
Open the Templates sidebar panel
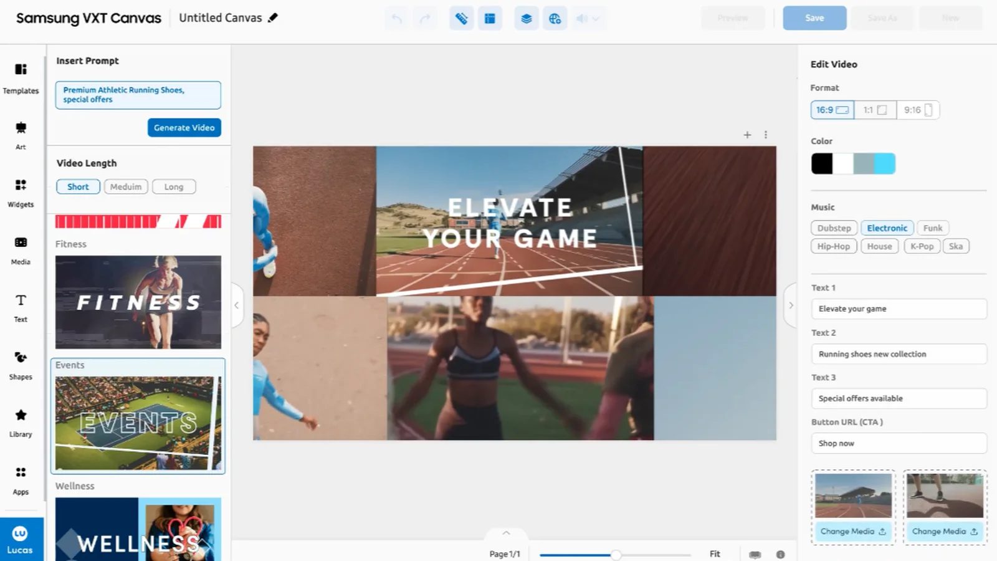[21, 79]
